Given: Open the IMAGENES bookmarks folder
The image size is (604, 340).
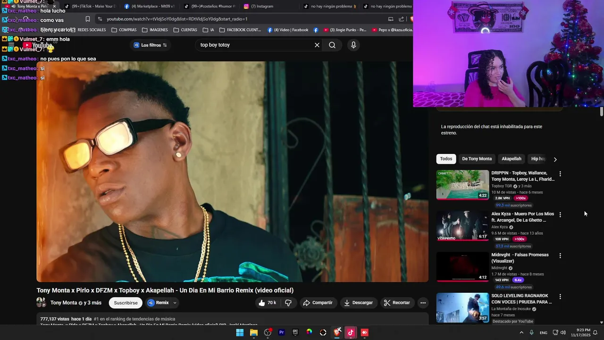Looking at the screenshot, I should coord(155,30).
